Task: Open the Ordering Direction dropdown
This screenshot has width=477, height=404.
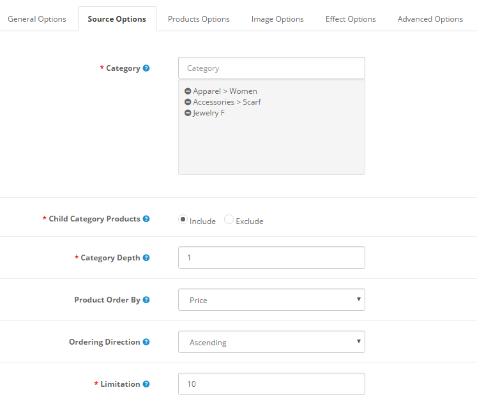Action: 271,342
